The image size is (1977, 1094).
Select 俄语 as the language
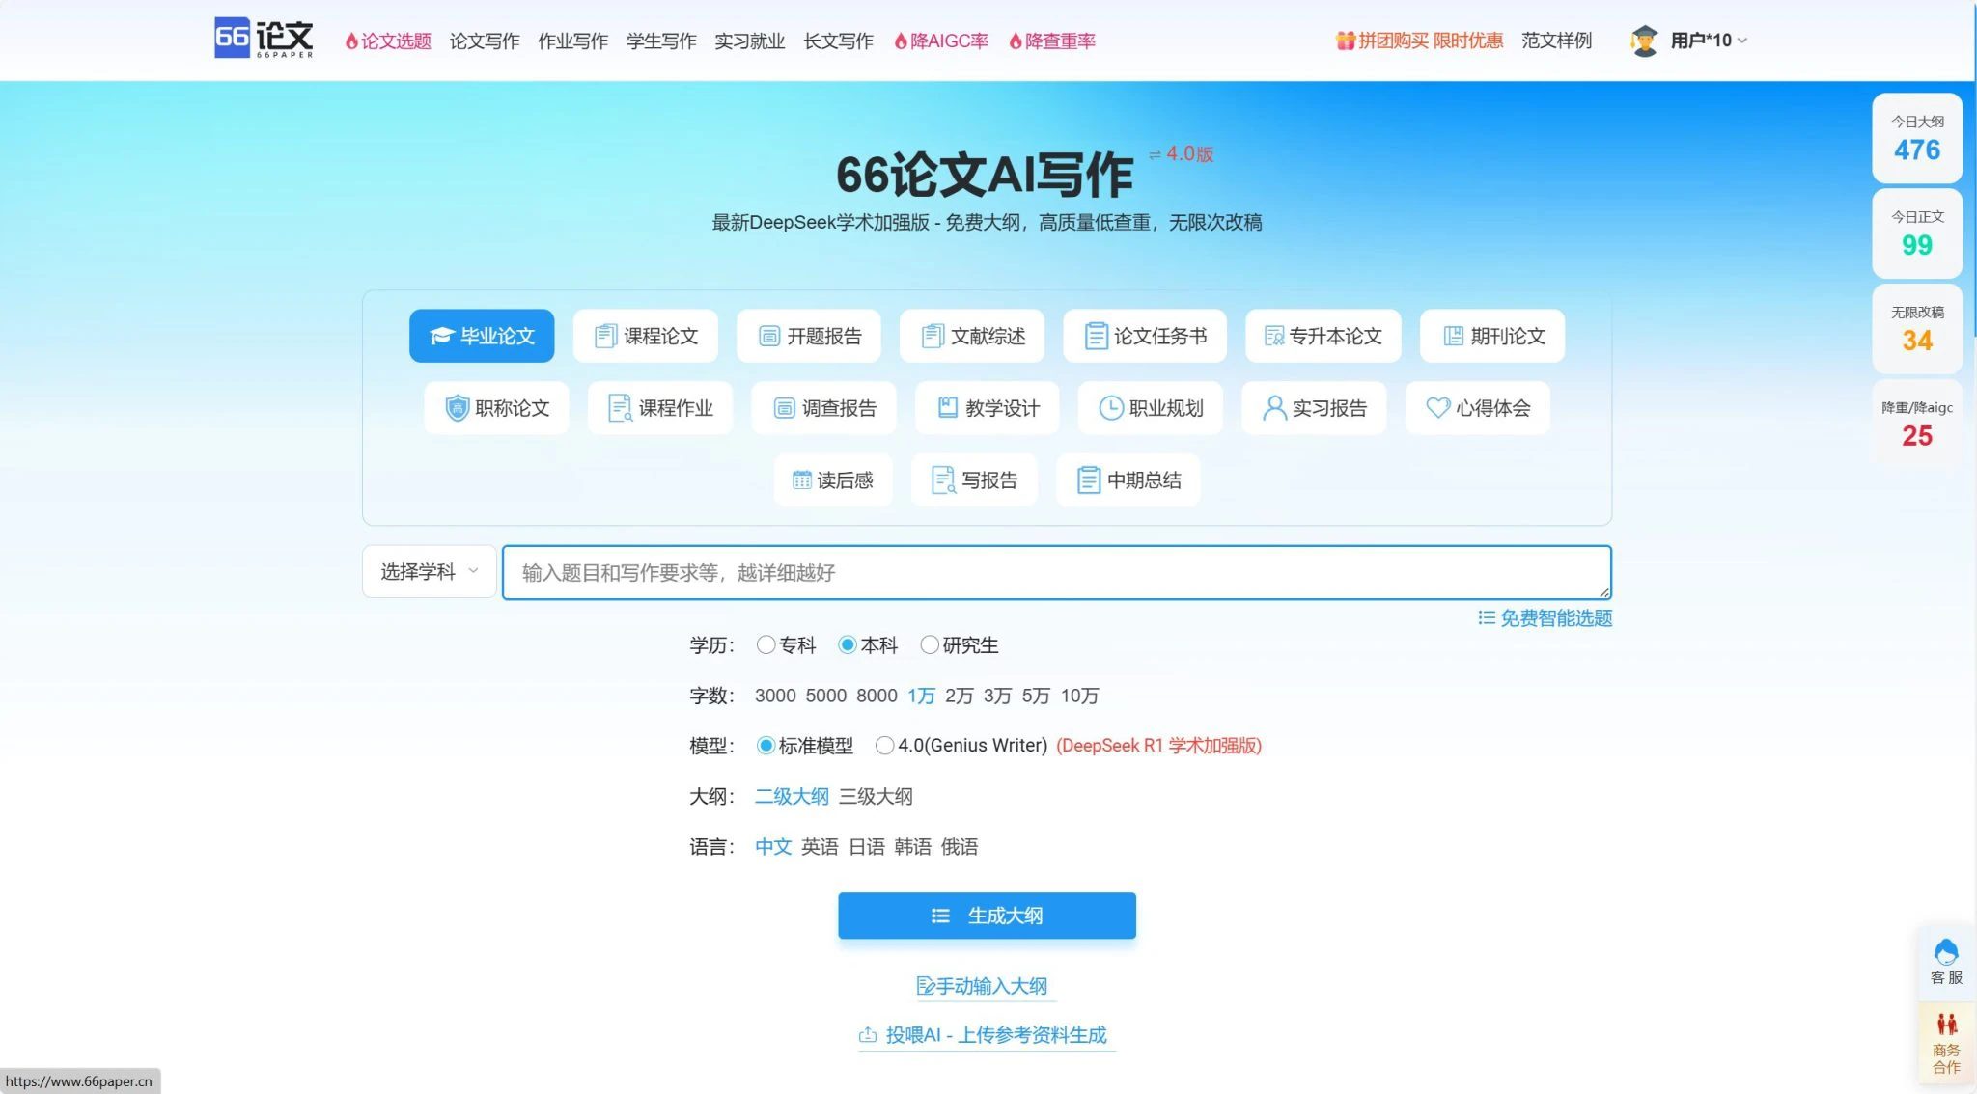click(960, 846)
